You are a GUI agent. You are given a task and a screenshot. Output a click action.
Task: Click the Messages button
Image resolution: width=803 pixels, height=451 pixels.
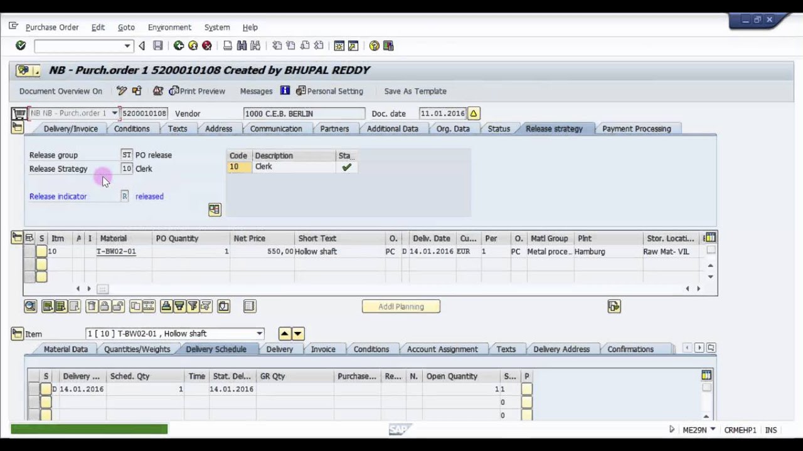[256, 91]
